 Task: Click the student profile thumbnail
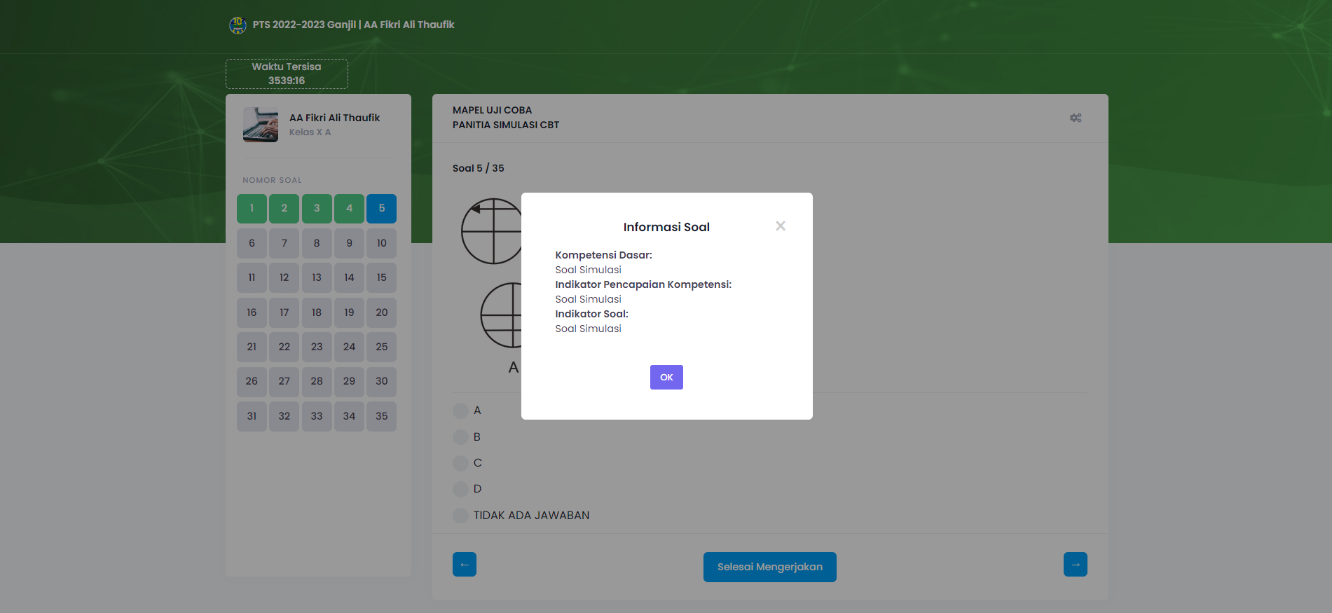261,125
